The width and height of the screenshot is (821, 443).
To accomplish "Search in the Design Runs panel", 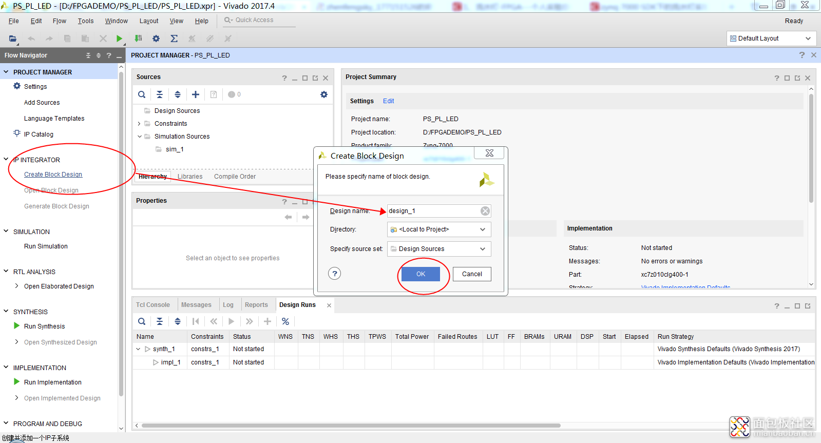I will coord(142,321).
